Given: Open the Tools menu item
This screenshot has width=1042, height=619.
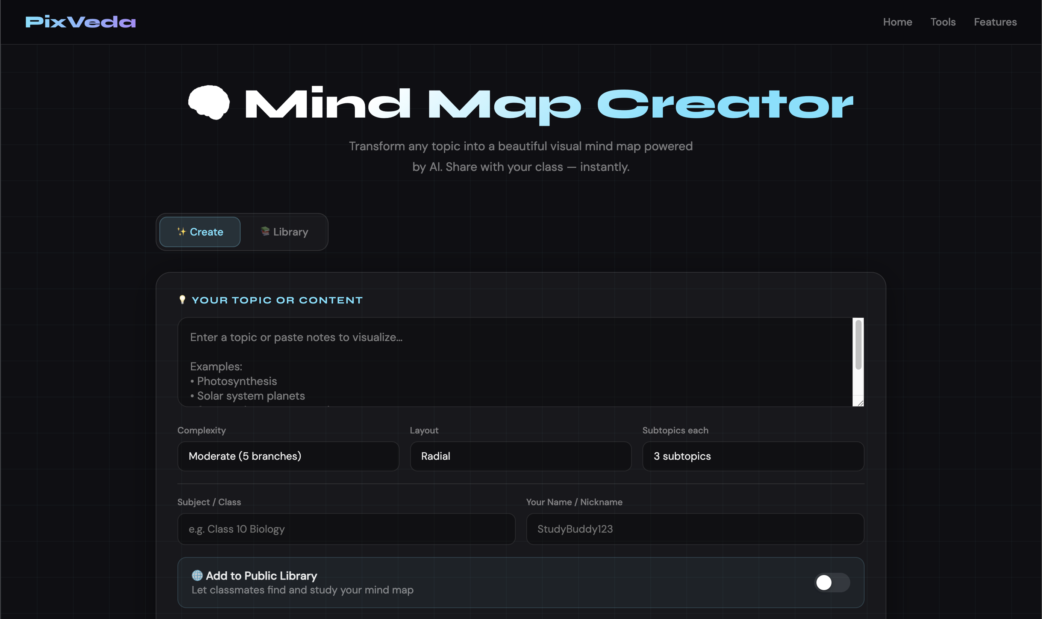Looking at the screenshot, I should coord(943,22).
